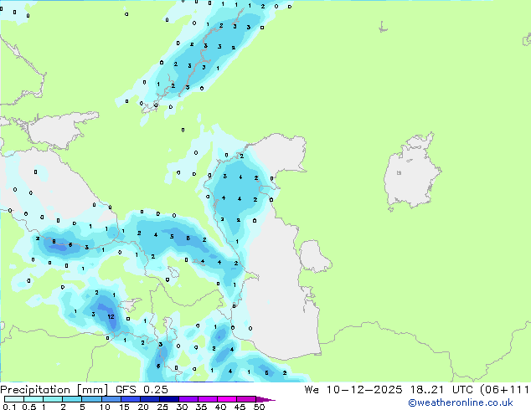The height and width of the screenshot is (410, 531).
Task: Click the '18..21 UTC' time label
Action: [x=441, y=390]
